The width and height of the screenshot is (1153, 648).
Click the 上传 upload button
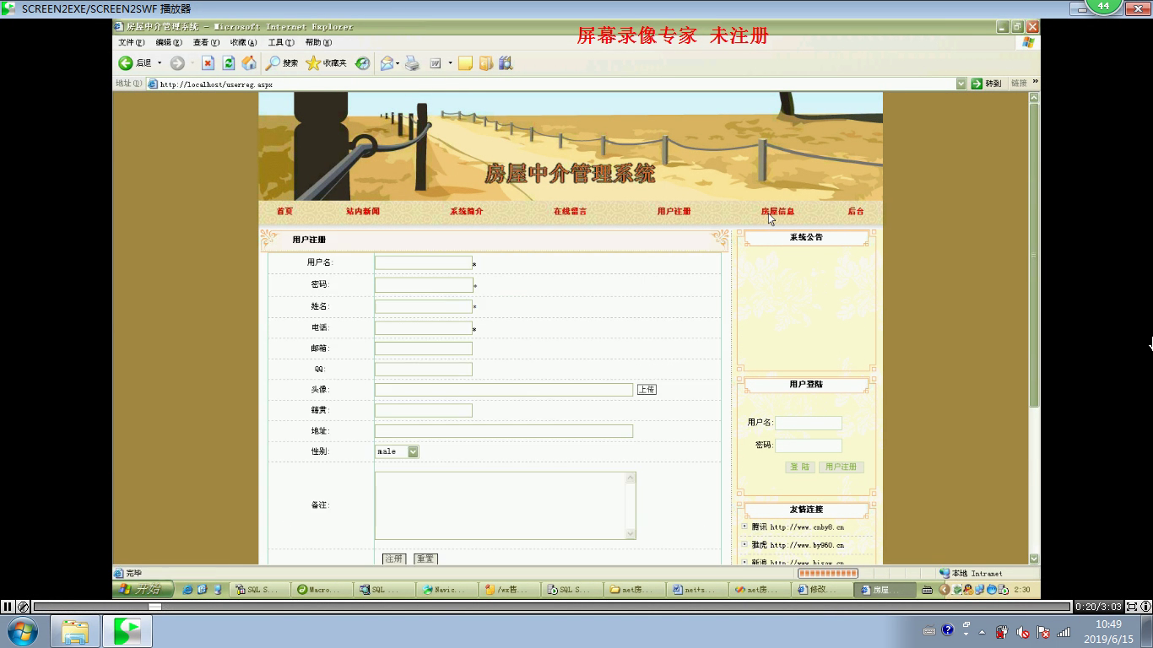tap(647, 390)
